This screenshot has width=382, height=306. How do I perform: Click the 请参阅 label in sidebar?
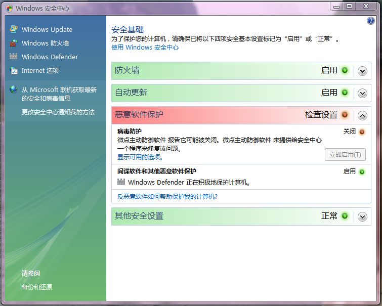pos(31,273)
